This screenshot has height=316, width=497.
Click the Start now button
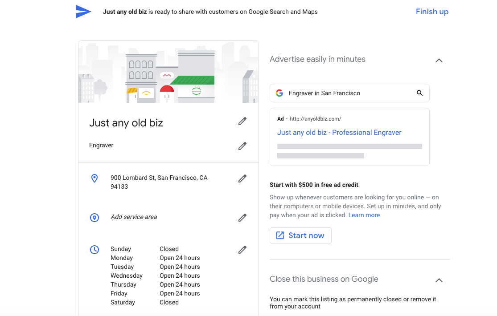point(300,235)
